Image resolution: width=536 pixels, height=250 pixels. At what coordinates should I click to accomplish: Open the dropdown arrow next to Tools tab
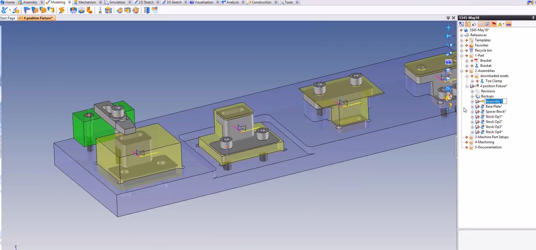(x=297, y=2)
